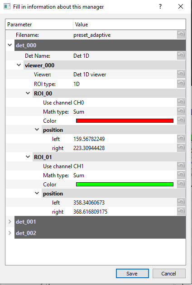The height and width of the screenshot is (285, 192).
Task: Select the viewer_000 row label
Action: coord(39,65)
